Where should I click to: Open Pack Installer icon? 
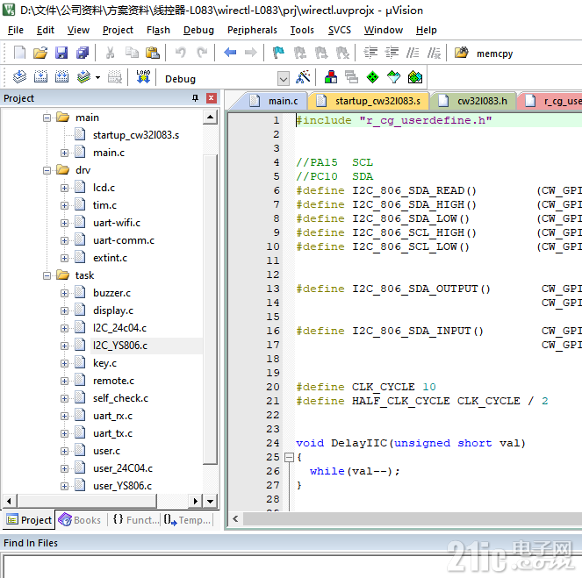click(x=415, y=77)
